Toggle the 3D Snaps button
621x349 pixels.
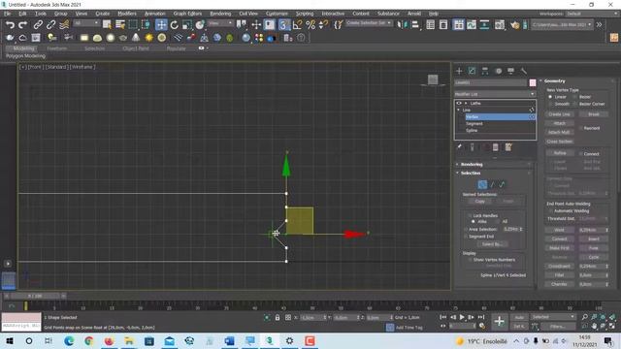click(283, 25)
